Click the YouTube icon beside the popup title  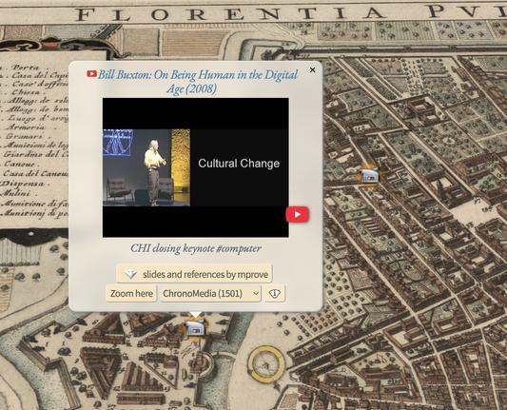tap(92, 74)
